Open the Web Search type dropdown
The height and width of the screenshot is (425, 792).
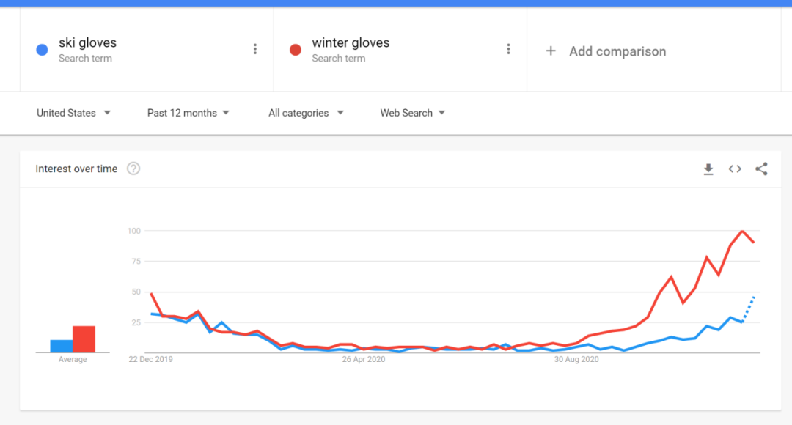click(412, 113)
